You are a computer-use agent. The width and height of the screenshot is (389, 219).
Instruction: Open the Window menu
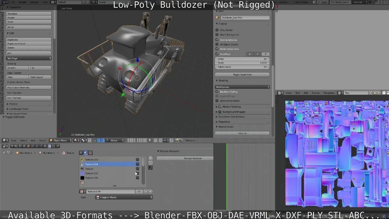pyautogui.click(x=34, y=2)
